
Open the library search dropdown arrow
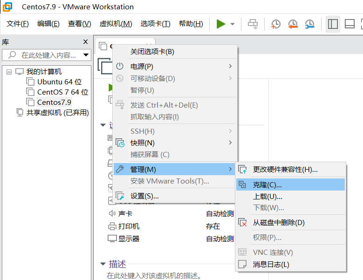[86, 55]
